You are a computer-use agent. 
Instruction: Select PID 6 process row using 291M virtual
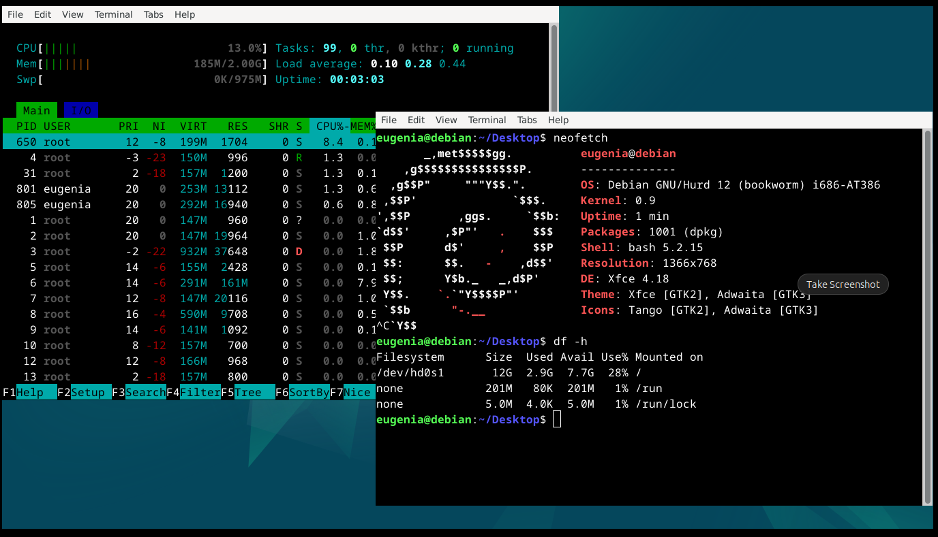pos(190,282)
